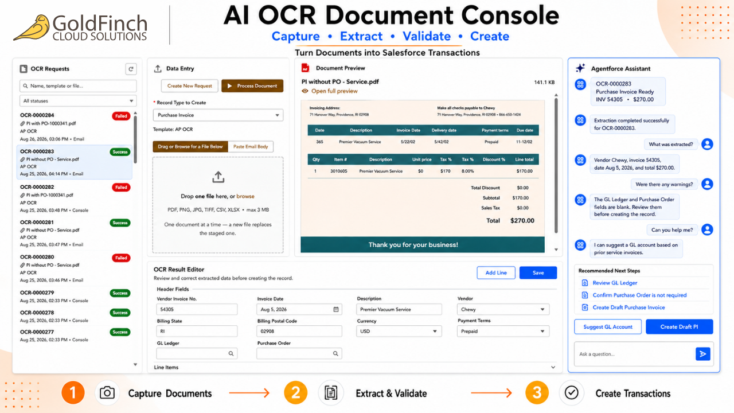The height and width of the screenshot is (413, 734).
Task: Click the Suggest GL Account button
Action: (608, 327)
